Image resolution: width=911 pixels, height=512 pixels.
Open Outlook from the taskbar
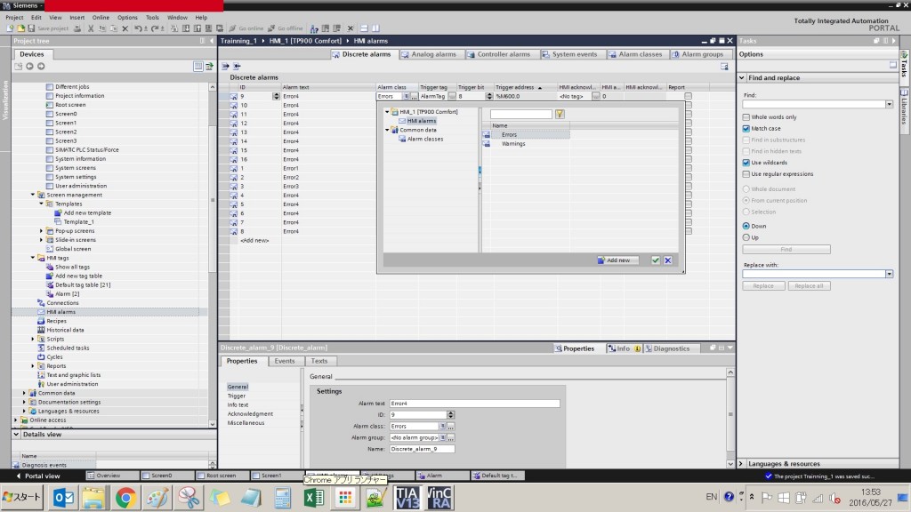pyautogui.click(x=63, y=498)
